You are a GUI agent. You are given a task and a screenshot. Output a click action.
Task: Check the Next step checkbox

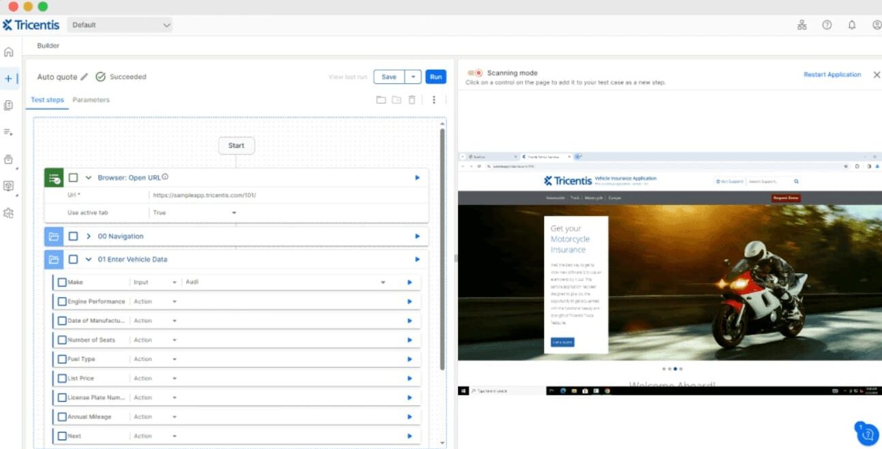click(x=62, y=436)
